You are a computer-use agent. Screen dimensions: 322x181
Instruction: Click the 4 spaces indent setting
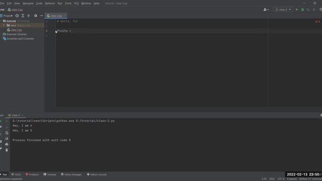click(x=292, y=179)
